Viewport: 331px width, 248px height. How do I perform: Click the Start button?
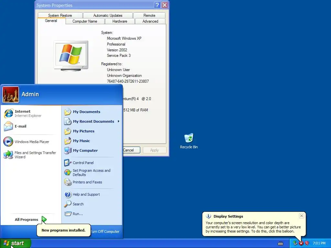pos(16,243)
